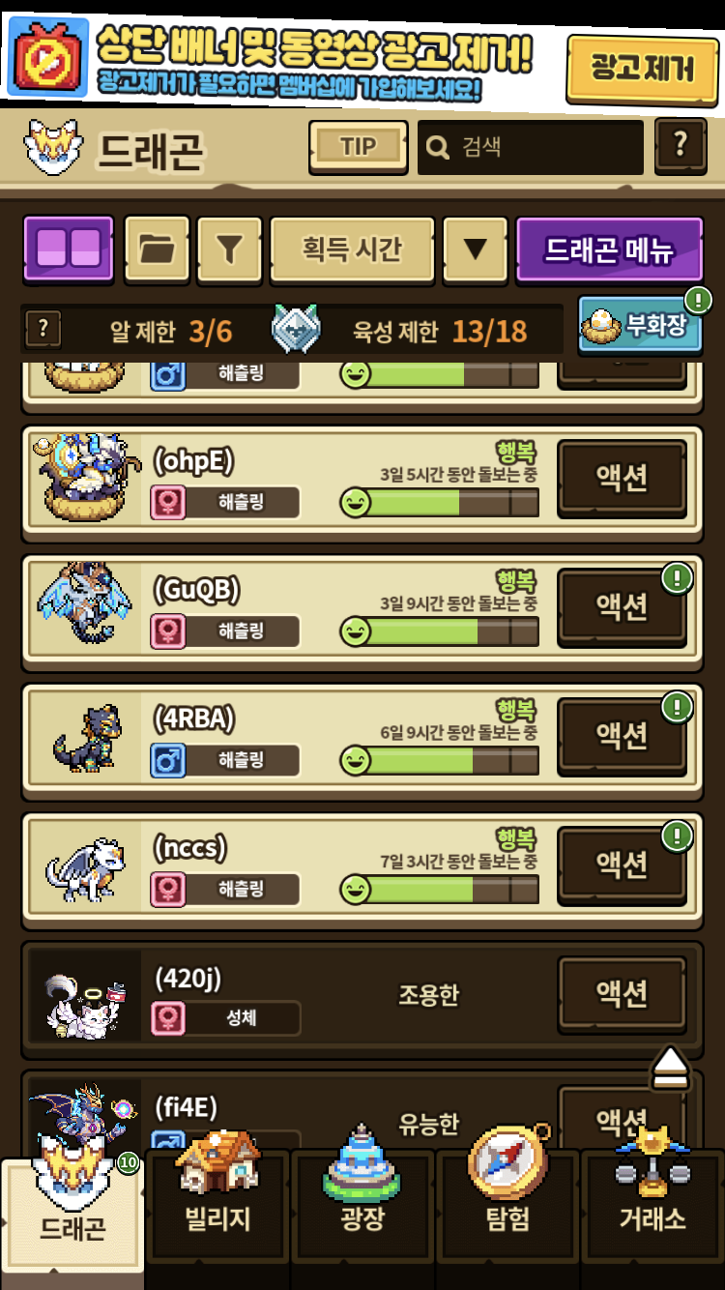Expand the 획득 시간 sort dropdown
The image size is (725, 1290).
[x=351, y=249]
